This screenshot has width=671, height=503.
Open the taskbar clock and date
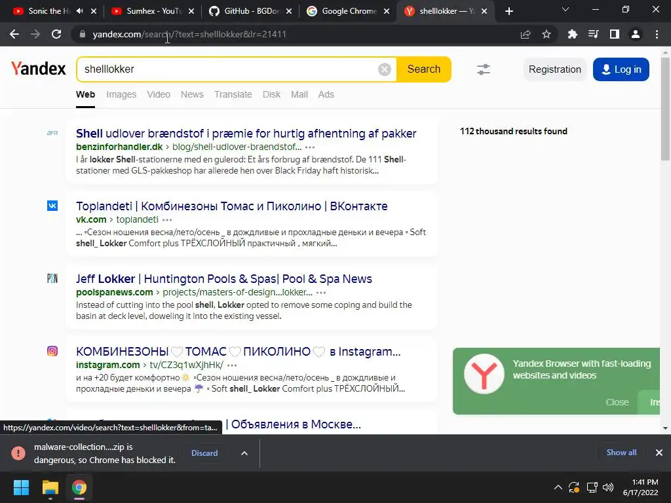tap(641, 487)
